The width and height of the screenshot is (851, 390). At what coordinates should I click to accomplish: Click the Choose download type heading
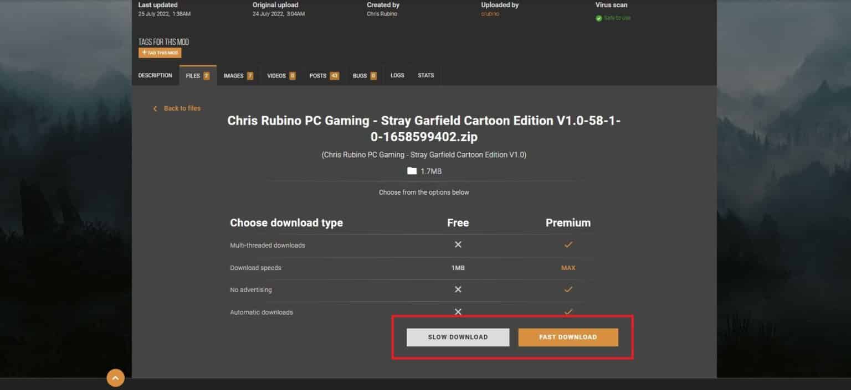pyautogui.click(x=286, y=223)
